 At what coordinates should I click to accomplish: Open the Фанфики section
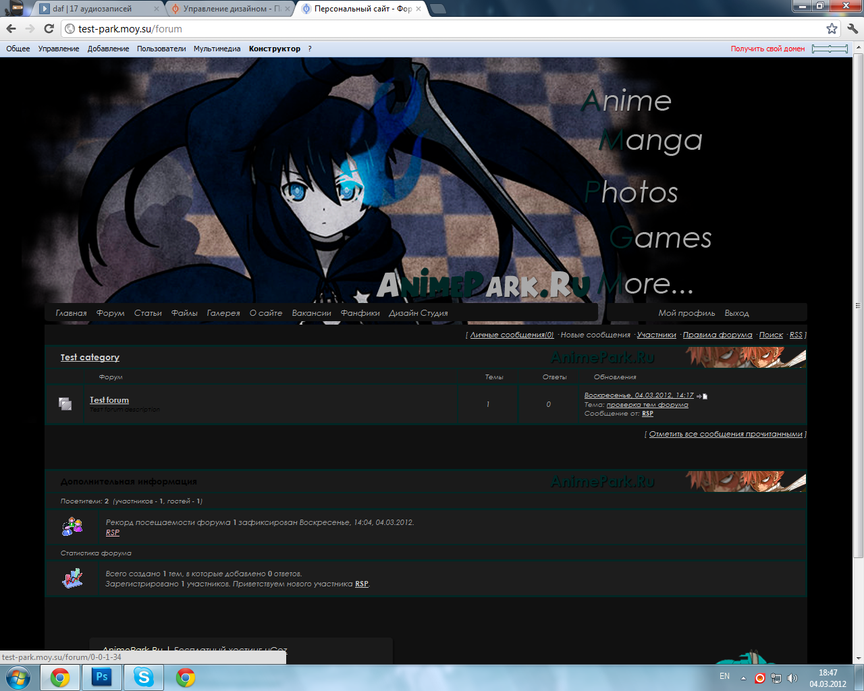360,313
